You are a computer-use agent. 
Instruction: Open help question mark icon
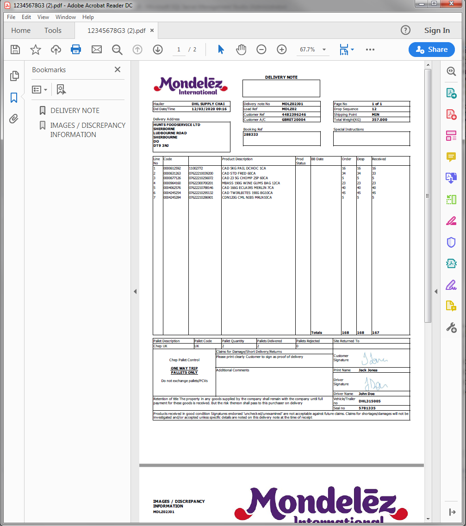tap(406, 30)
